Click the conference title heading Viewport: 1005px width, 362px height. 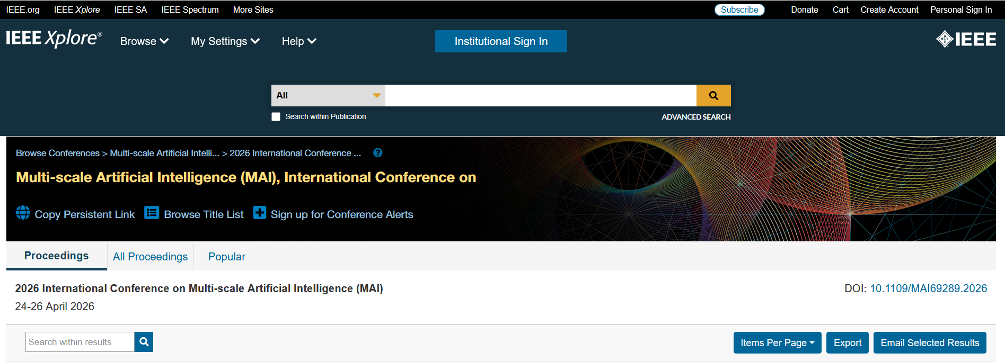(246, 177)
